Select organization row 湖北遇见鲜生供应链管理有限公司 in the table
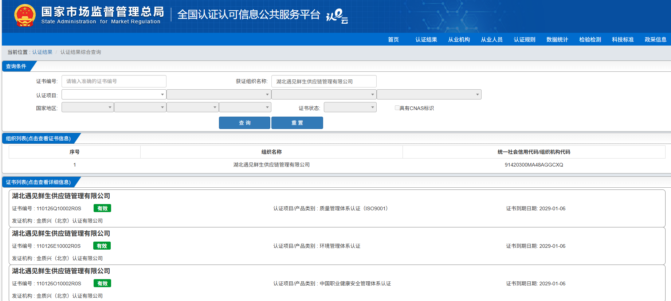The height and width of the screenshot is (301, 671). point(271,165)
